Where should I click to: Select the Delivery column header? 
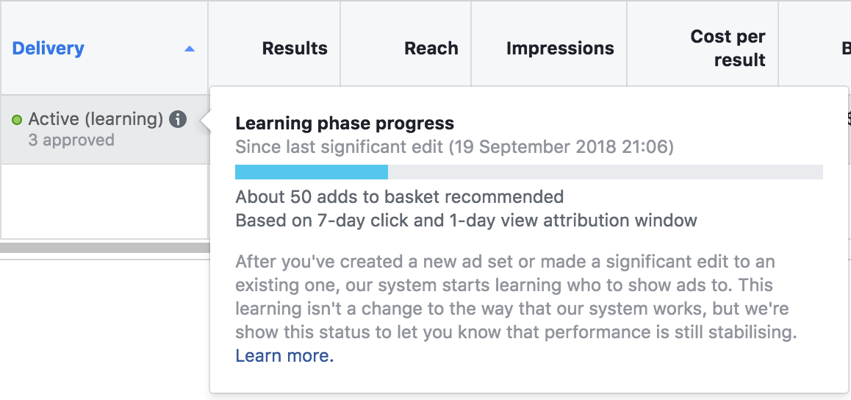point(49,49)
